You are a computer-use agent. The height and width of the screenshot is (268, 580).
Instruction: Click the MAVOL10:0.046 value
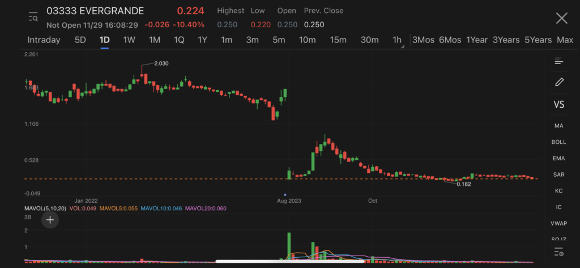[161, 209]
